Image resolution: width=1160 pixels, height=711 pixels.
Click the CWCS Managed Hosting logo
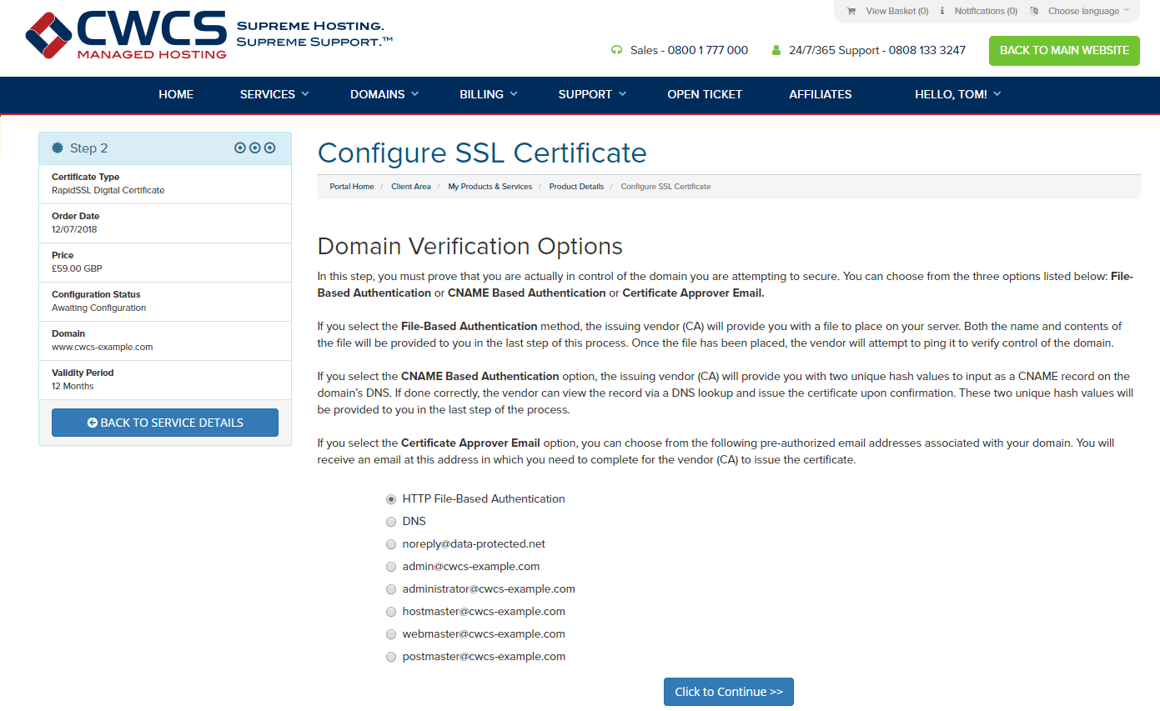[x=126, y=33]
